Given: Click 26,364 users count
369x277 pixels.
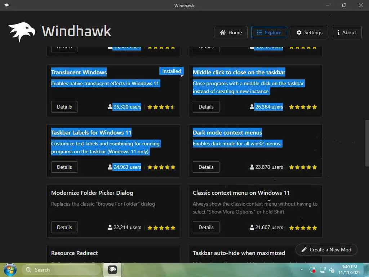Looking at the screenshot, I should [269, 107].
